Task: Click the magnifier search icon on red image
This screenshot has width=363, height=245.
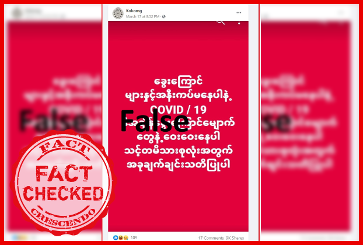Action: (x=221, y=22)
